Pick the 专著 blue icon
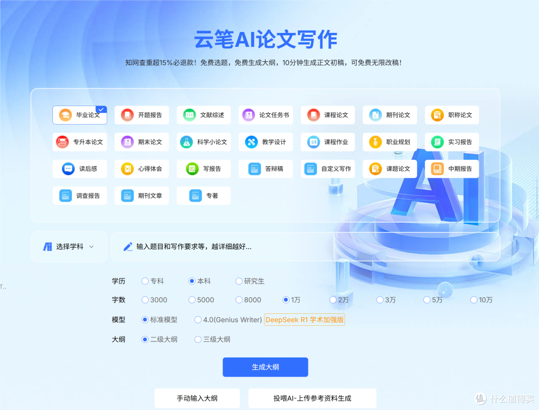 coord(195,196)
